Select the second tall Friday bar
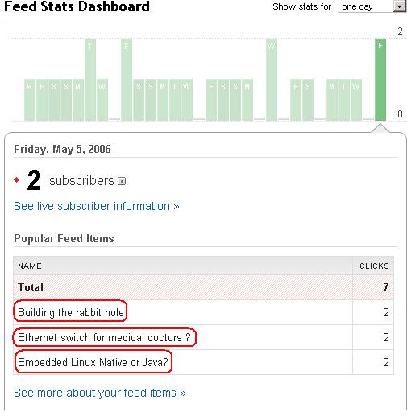The image size is (407, 416). (127, 80)
